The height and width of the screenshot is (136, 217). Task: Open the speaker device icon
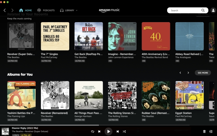coord(204,131)
